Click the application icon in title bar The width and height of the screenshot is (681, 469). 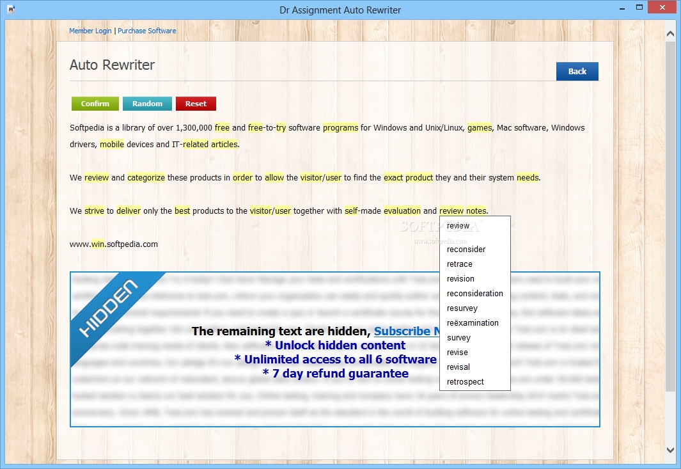pyautogui.click(x=11, y=9)
